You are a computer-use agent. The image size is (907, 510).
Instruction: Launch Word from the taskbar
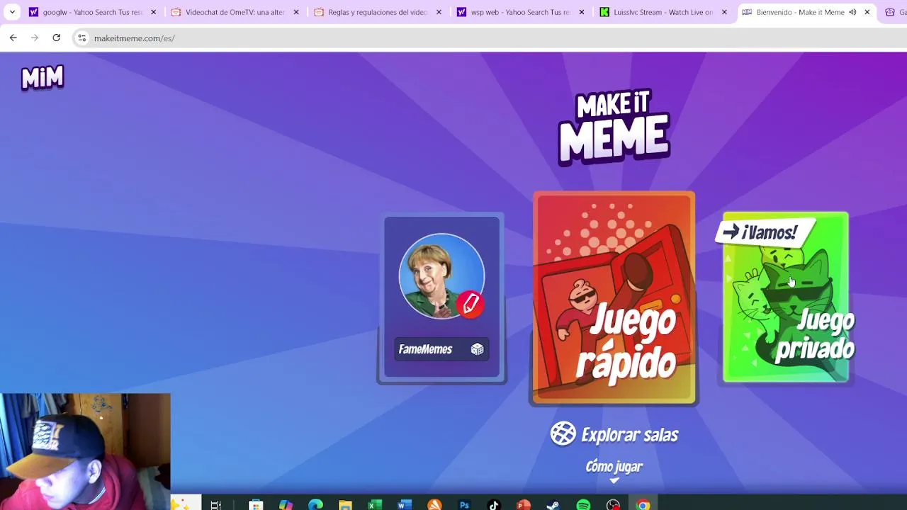[x=405, y=505]
